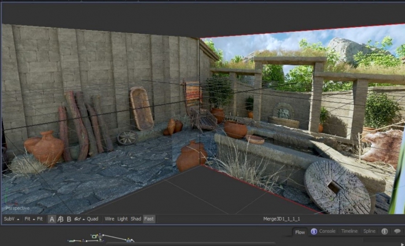
Task: Expand the stereo options dropdown arrow
Action: point(83,219)
